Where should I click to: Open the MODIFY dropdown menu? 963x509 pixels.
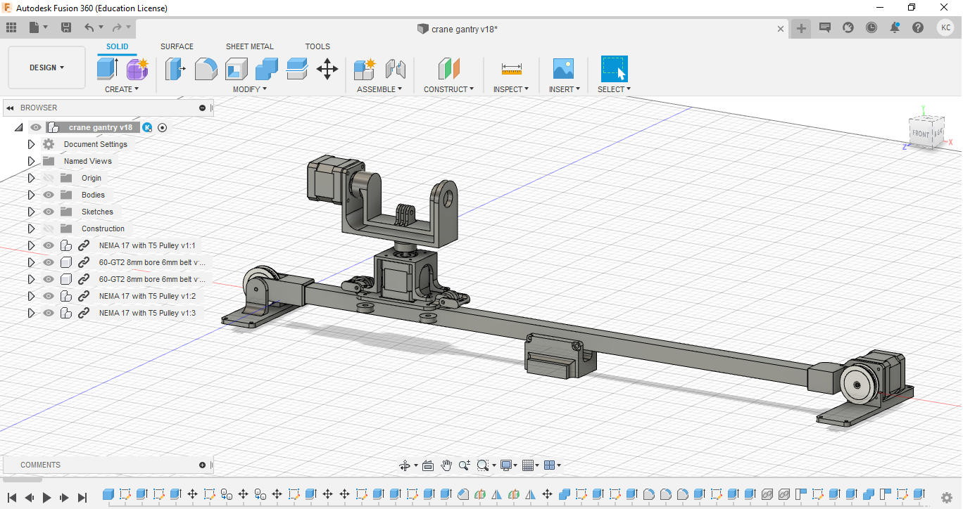[x=250, y=89]
